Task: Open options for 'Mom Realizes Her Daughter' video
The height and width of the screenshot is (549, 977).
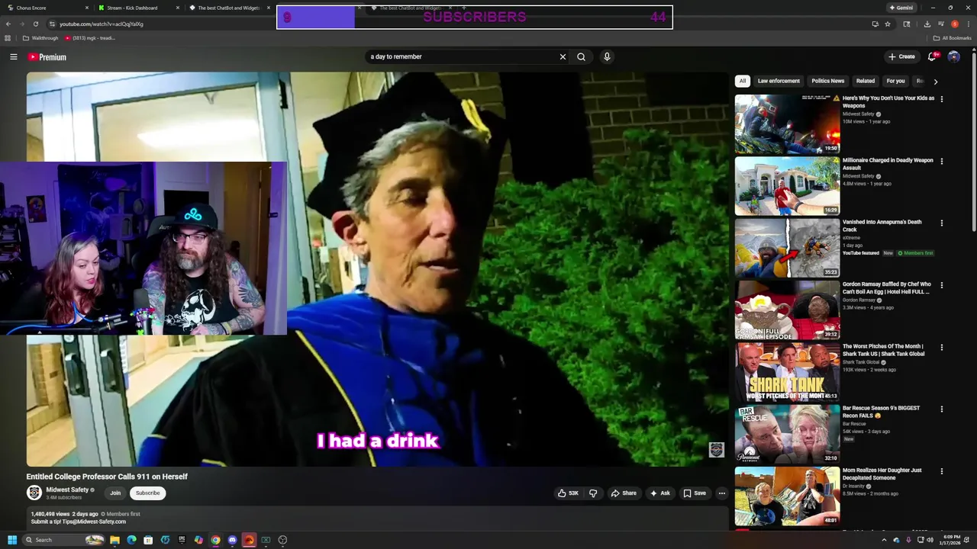Action: tap(941, 472)
